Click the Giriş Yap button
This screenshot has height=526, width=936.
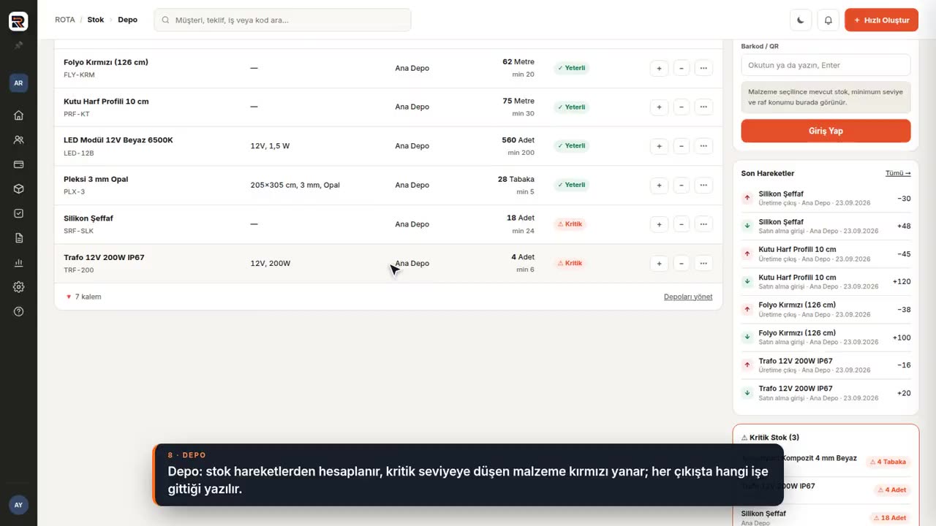pos(826,131)
